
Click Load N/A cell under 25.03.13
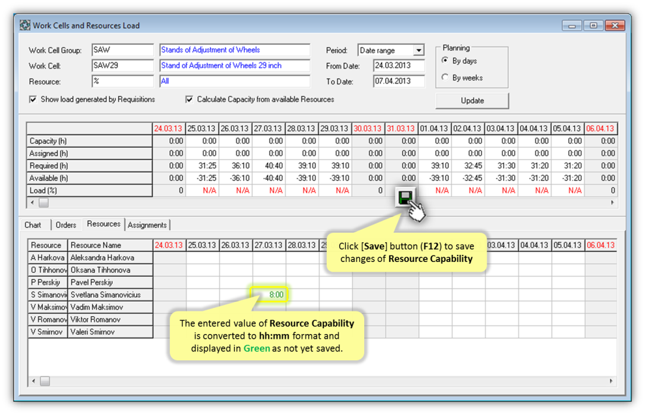click(x=201, y=191)
